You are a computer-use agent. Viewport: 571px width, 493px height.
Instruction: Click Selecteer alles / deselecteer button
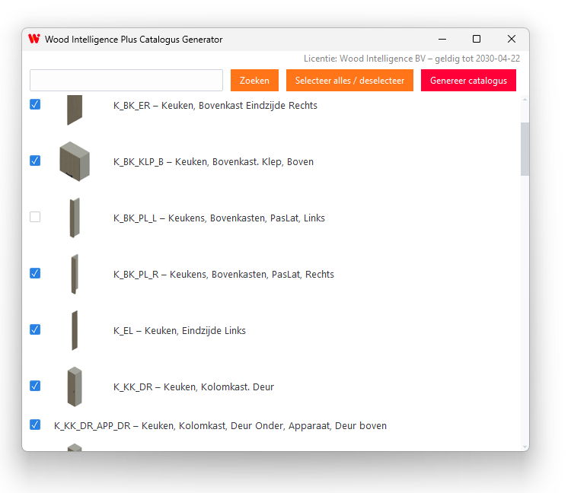[x=349, y=81]
